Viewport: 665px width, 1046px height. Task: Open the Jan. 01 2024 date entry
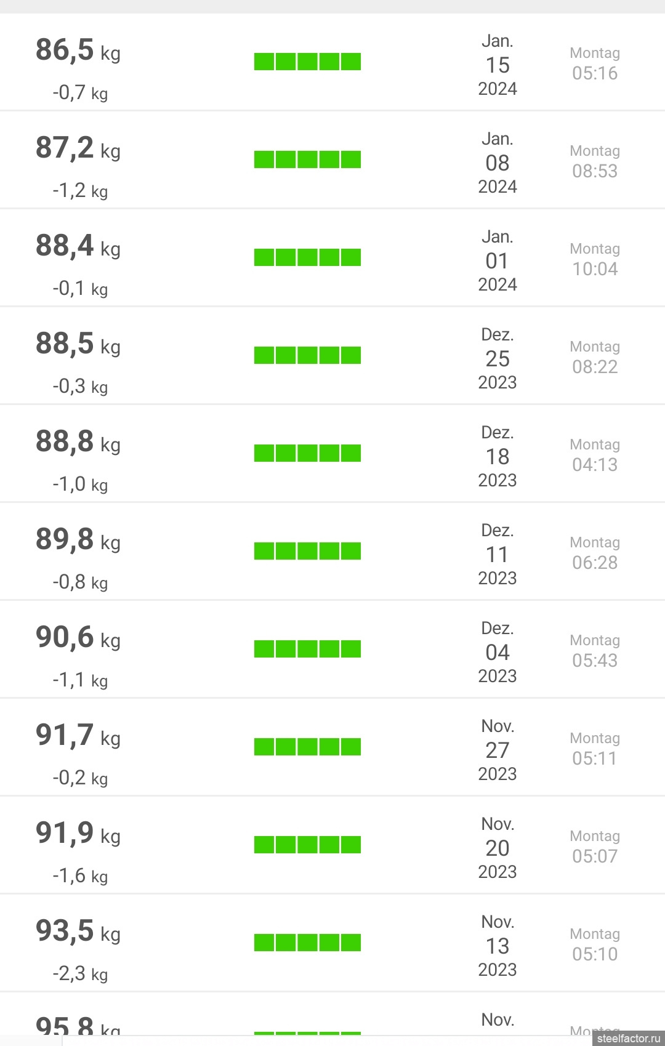pos(498,260)
